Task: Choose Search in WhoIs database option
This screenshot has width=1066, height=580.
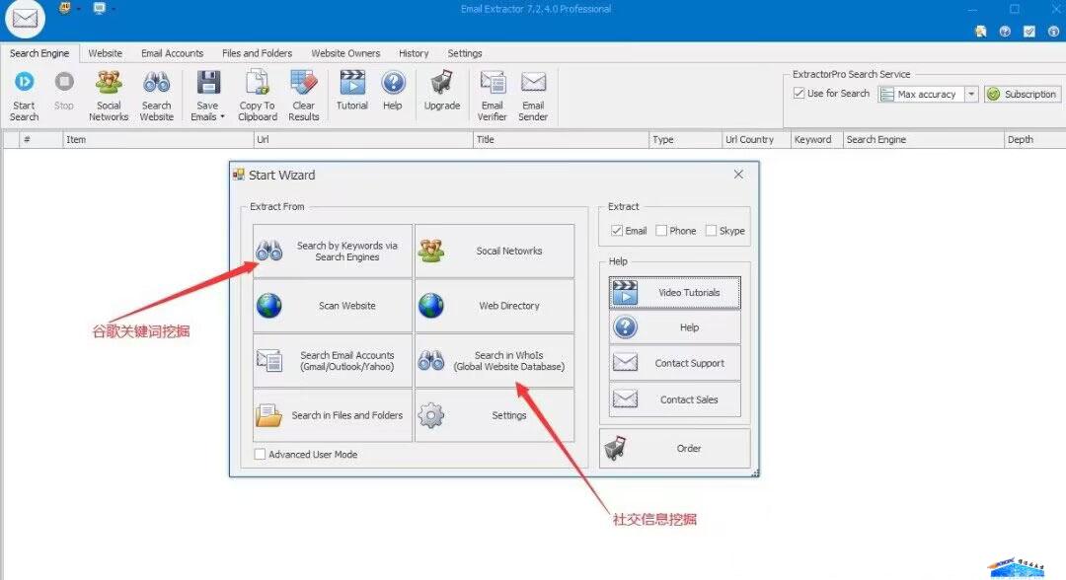Action: pyautogui.click(x=495, y=361)
